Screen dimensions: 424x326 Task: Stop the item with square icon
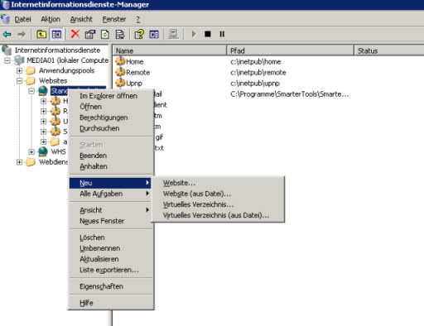[208, 34]
